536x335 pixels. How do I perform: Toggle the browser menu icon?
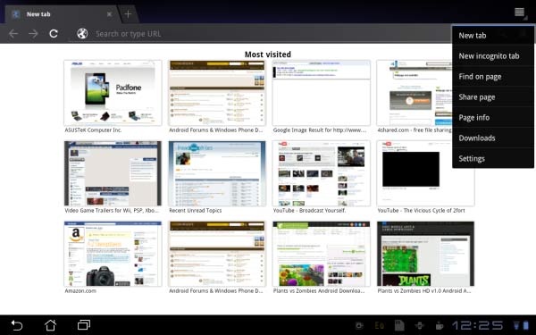[x=520, y=13]
